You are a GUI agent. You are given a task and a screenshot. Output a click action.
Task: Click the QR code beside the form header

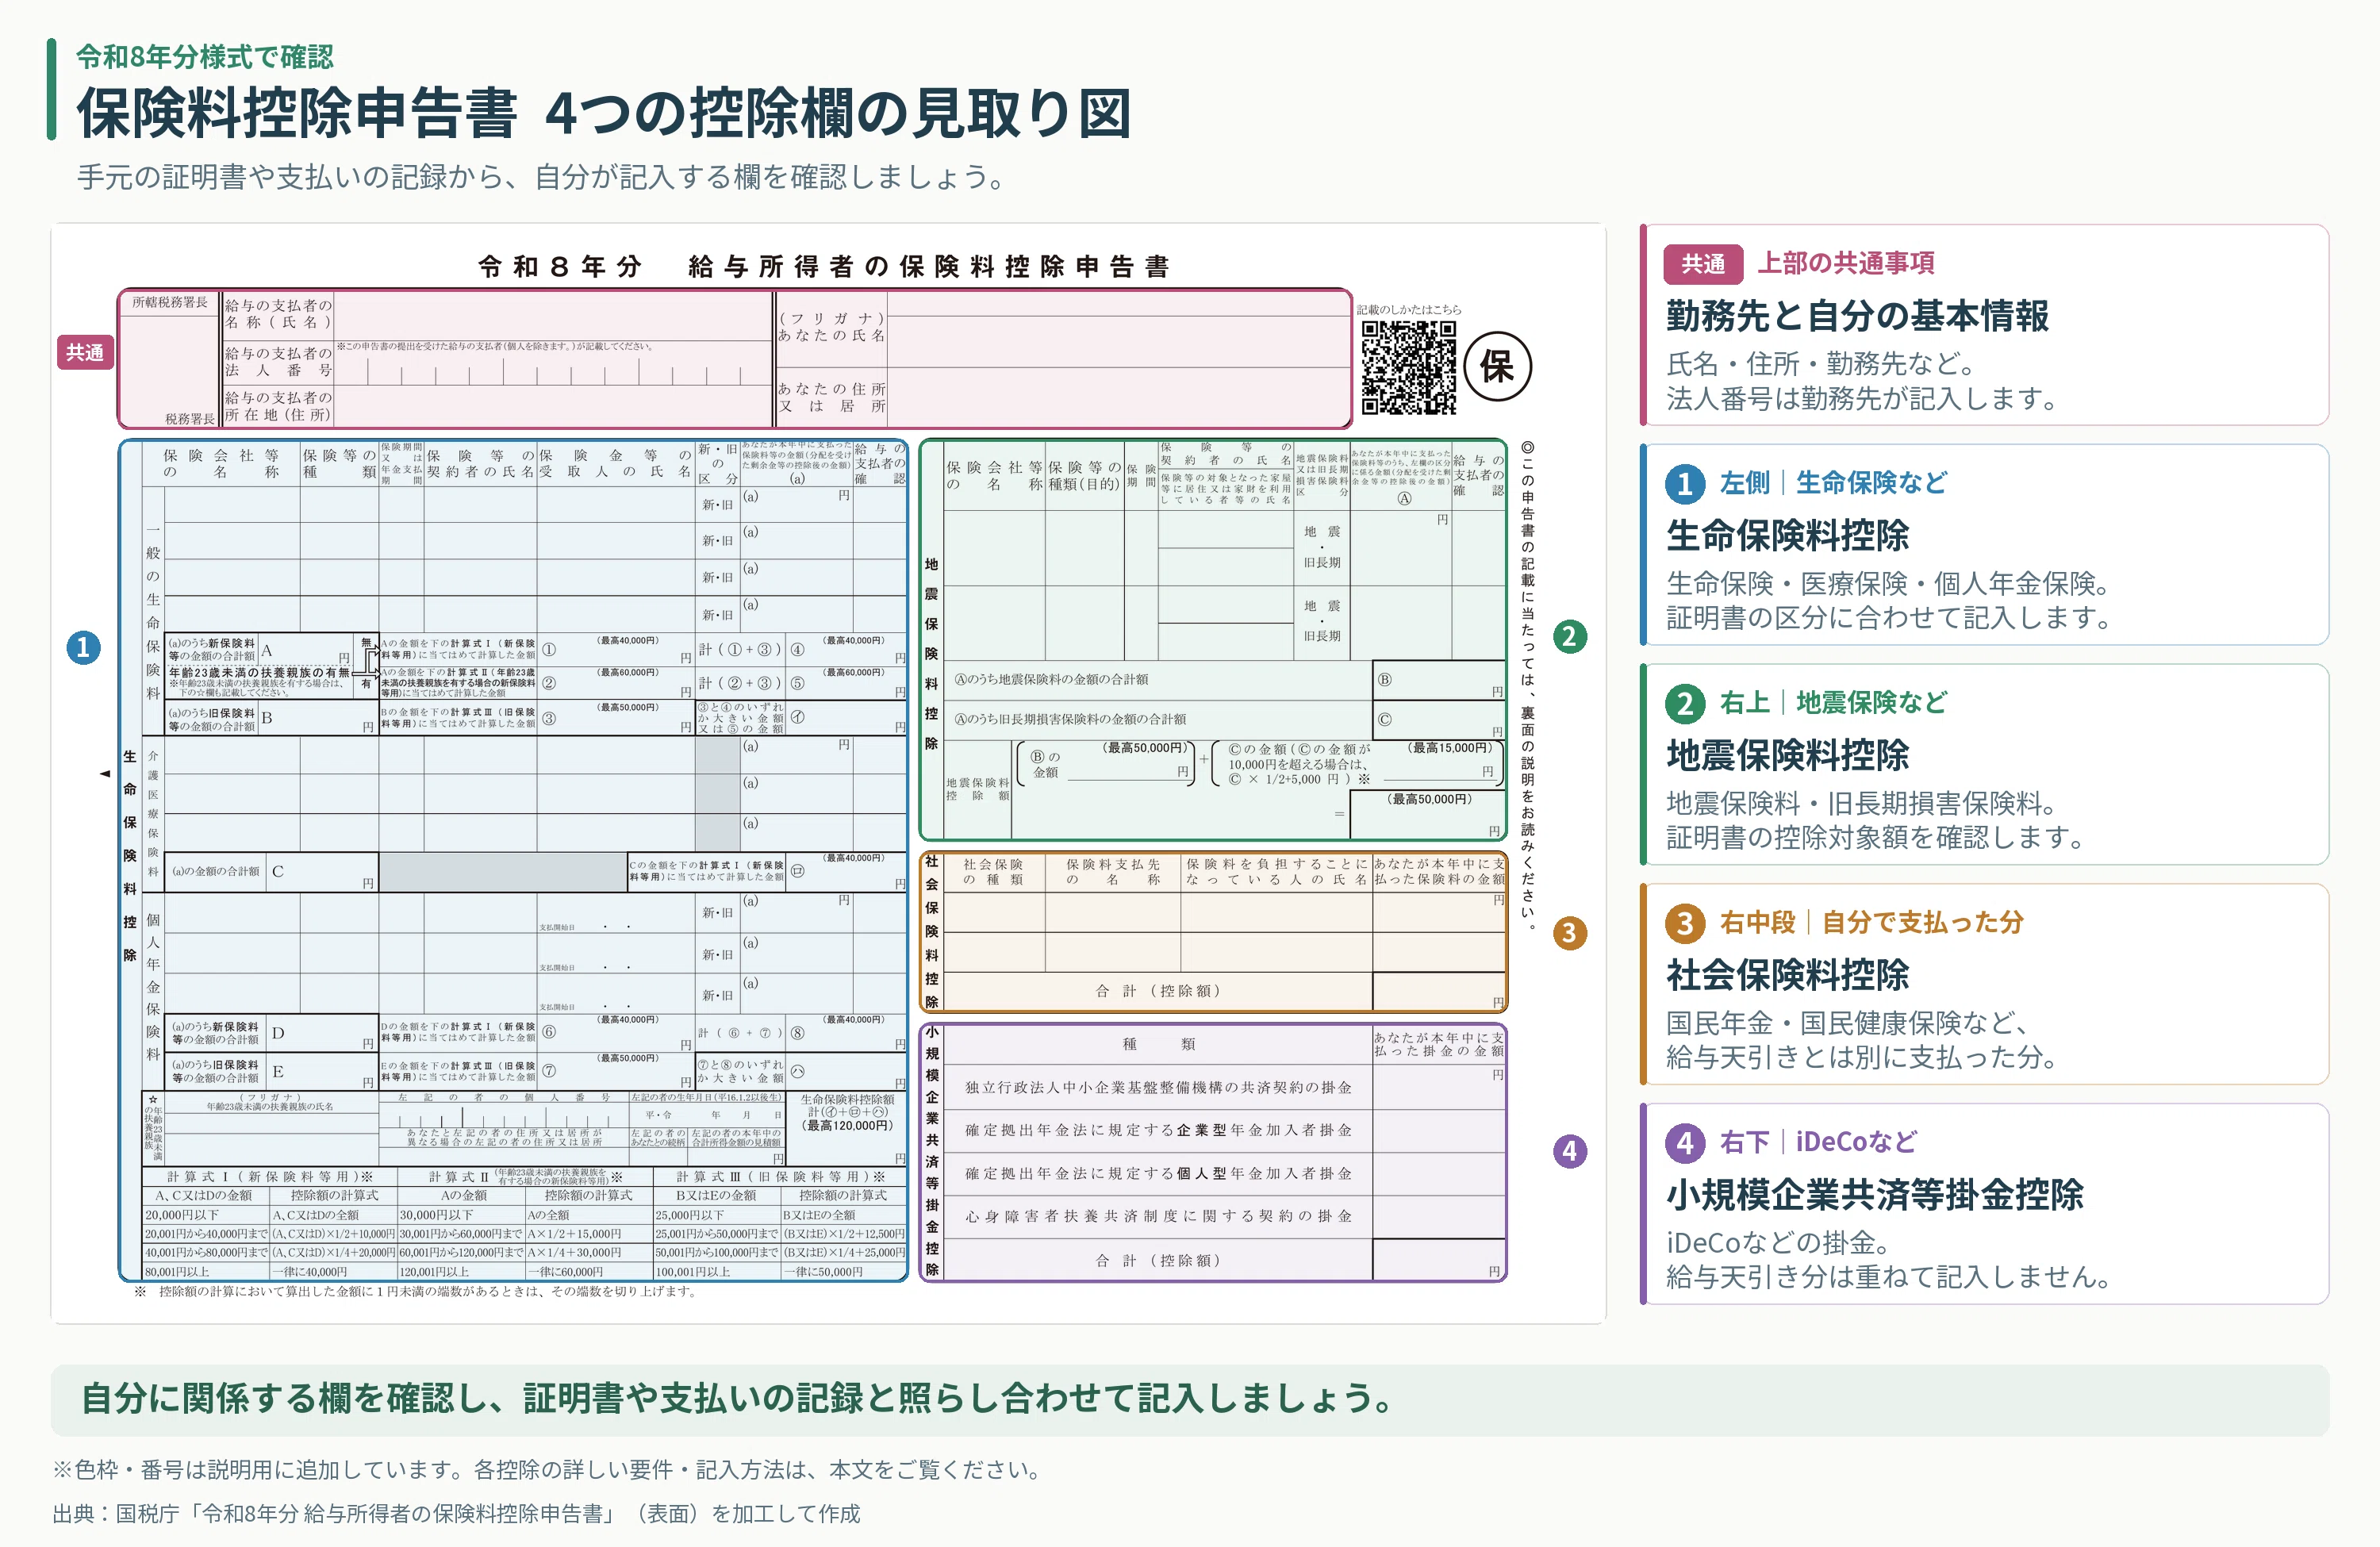(1408, 367)
